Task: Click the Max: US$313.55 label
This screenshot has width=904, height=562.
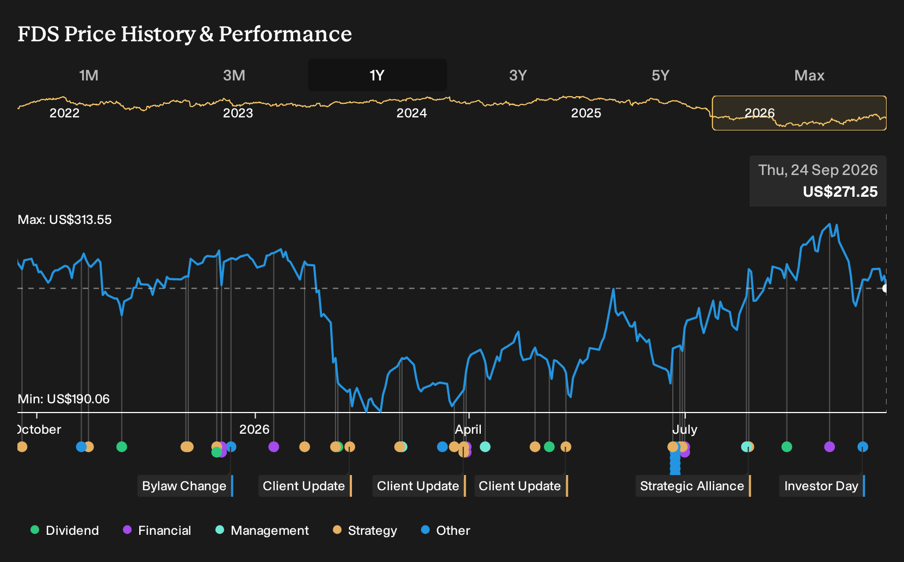Action: tap(65, 220)
